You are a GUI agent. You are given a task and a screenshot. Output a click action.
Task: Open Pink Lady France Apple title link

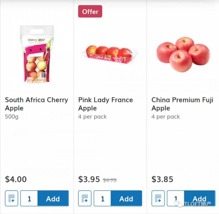pos(105,104)
